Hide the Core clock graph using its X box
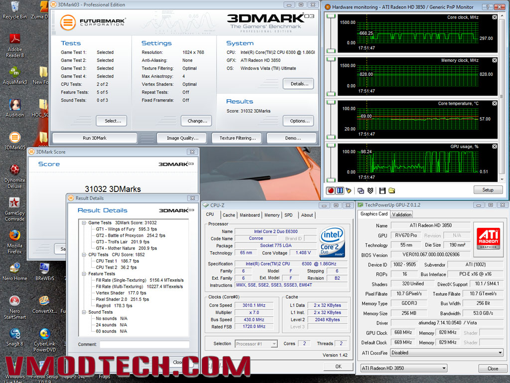 pos(495,17)
